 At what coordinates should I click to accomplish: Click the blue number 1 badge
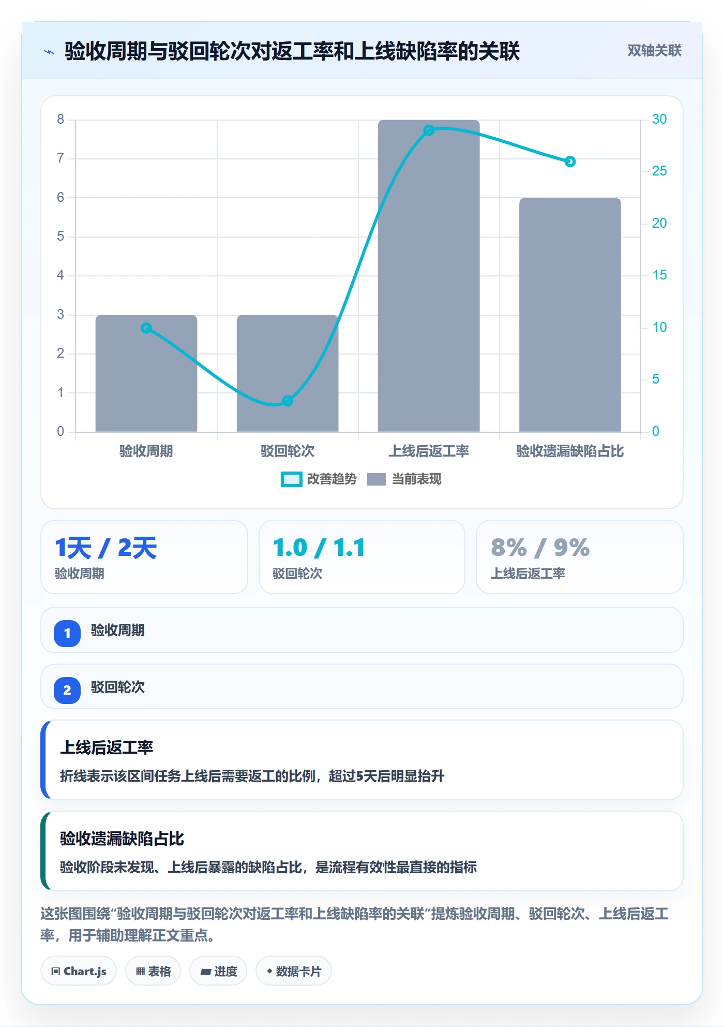(67, 633)
